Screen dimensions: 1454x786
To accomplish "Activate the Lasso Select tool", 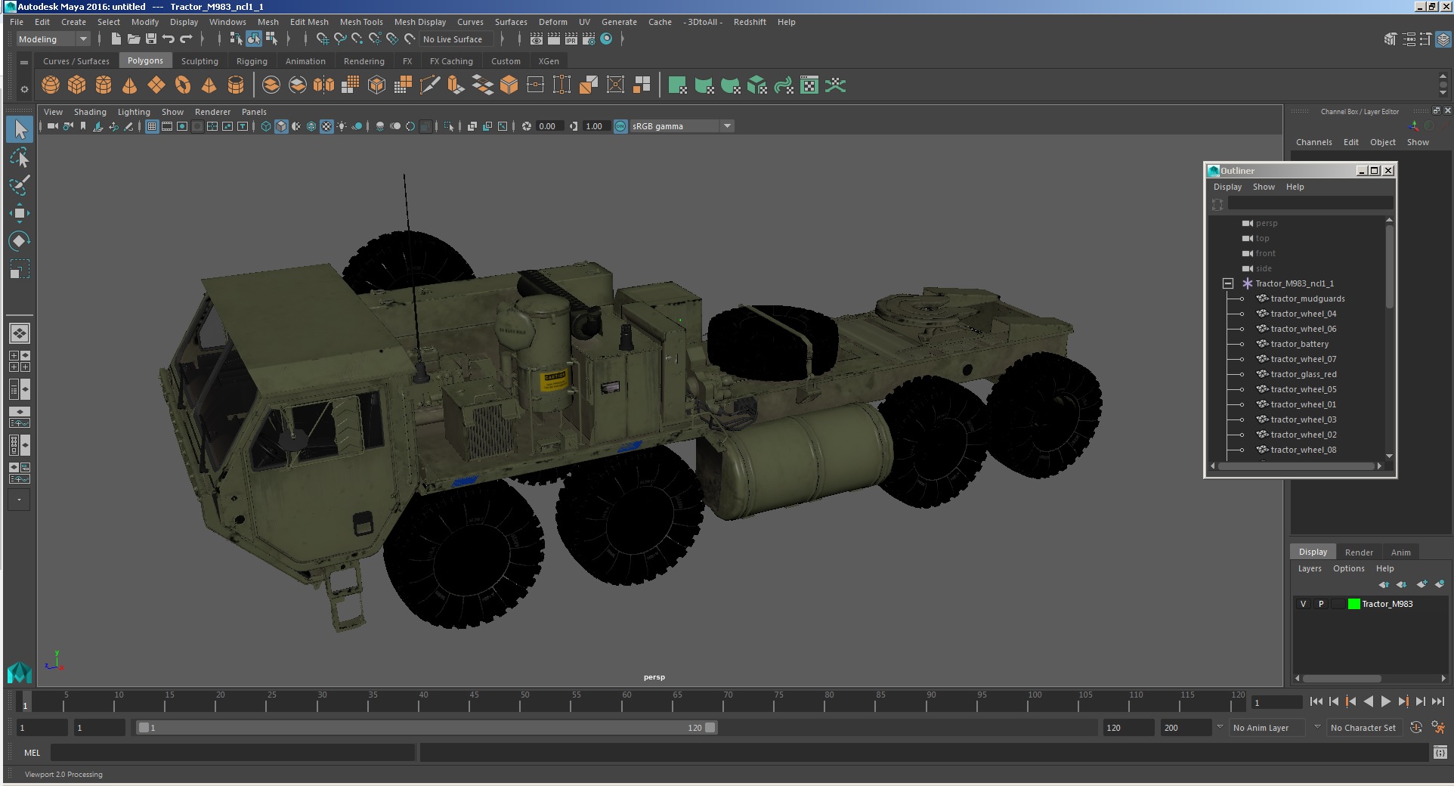I will tap(20, 158).
